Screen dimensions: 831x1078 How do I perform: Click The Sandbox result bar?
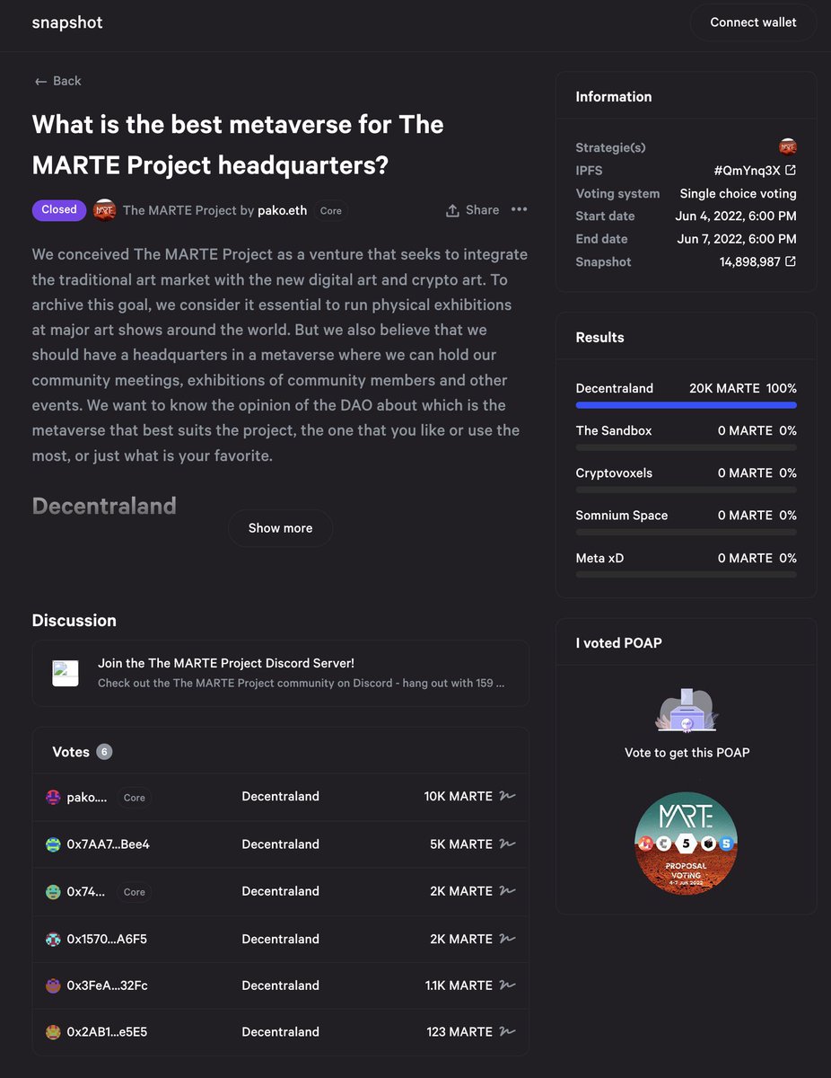coord(686,447)
